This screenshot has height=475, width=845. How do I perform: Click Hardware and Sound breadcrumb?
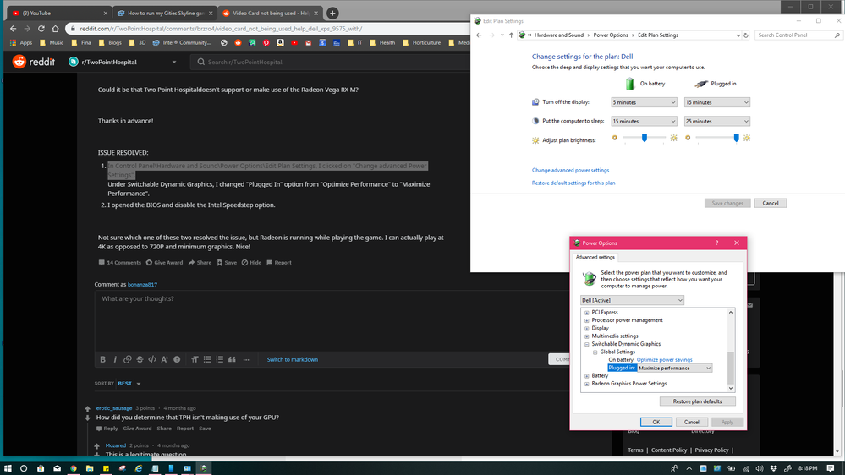point(559,35)
